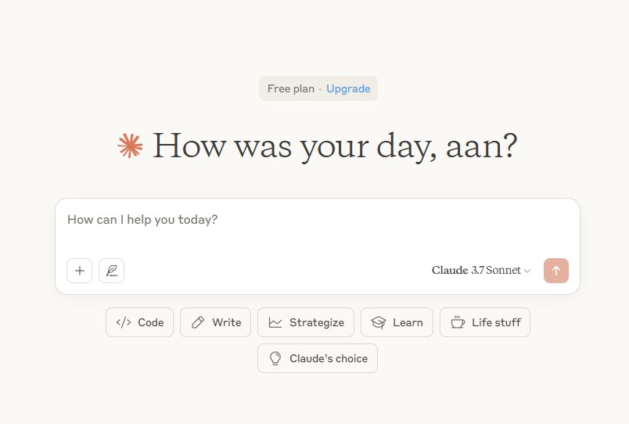Click the code brackets icon
This screenshot has height=424, width=629.
pyautogui.click(x=124, y=322)
